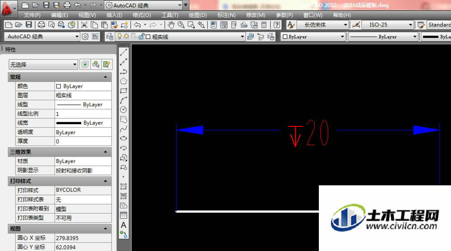
Task: Select the Circle tool
Action: (124, 110)
